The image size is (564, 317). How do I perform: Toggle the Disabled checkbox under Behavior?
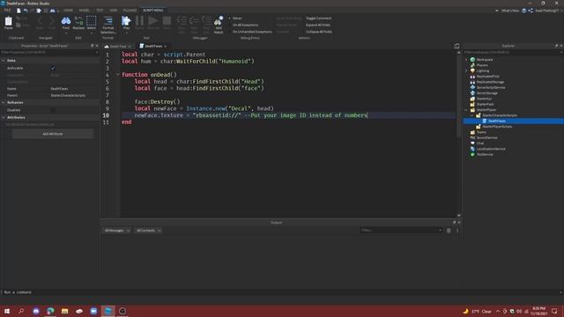[x=53, y=110]
